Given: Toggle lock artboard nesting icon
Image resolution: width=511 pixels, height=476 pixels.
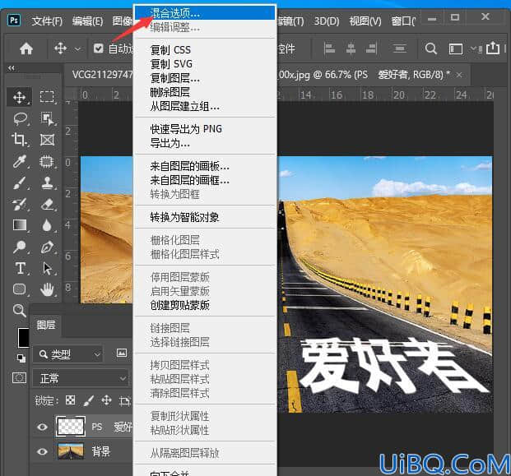Looking at the screenshot, I should 124,400.
